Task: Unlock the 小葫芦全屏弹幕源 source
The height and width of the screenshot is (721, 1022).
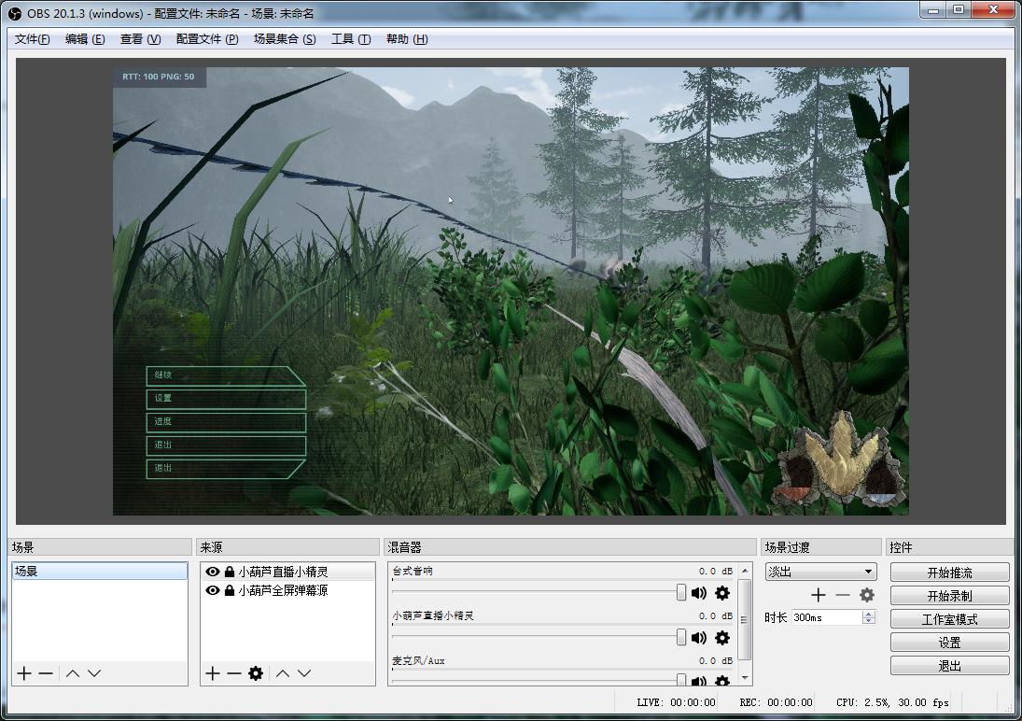Action: (x=230, y=590)
